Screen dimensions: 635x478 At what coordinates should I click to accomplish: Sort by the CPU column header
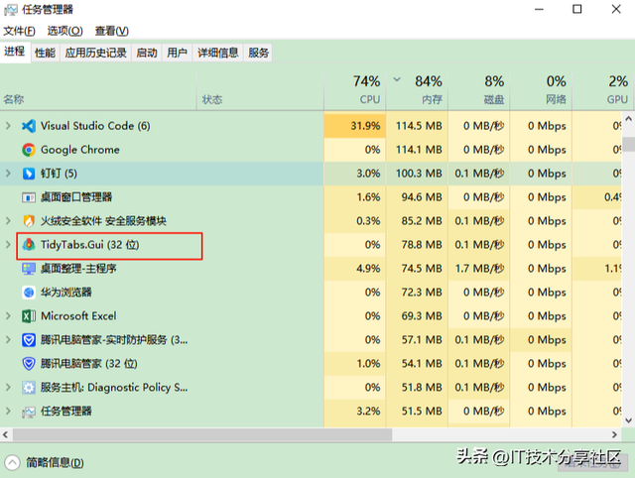coord(355,90)
